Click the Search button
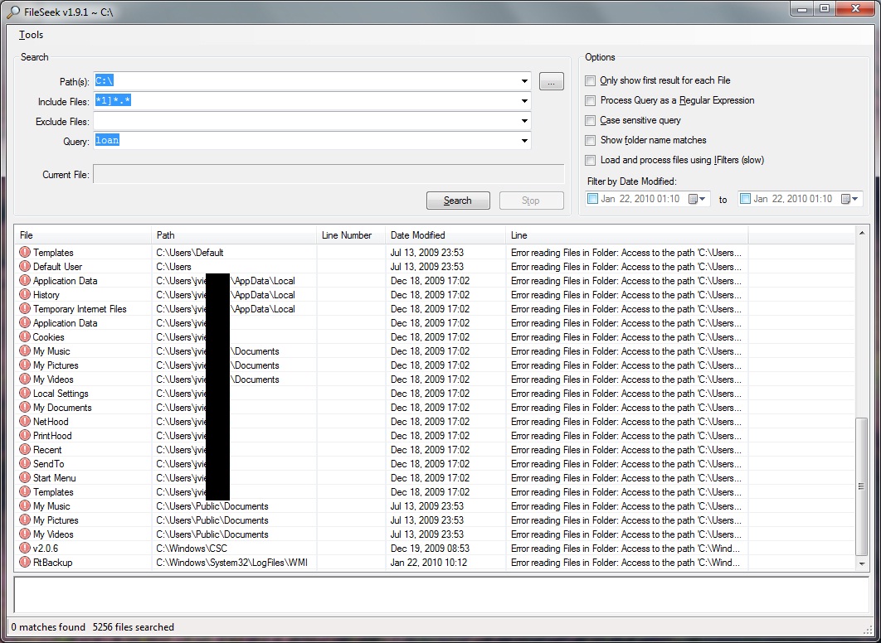Screen dimensions: 881x643 [x=457, y=201]
